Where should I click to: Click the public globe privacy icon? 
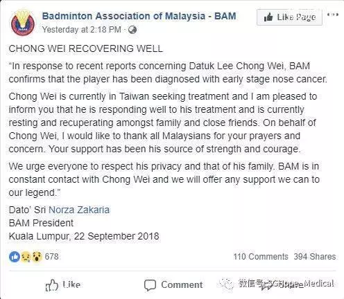click(x=132, y=30)
